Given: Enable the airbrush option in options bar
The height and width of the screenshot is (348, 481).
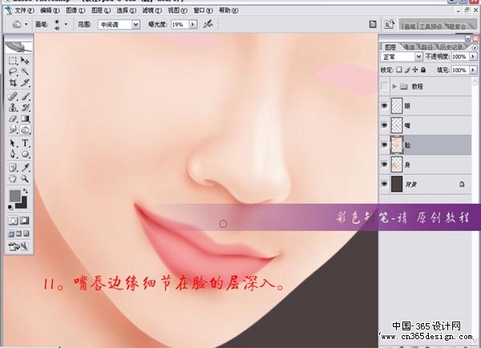Looking at the screenshot, I should click(208, 24).
